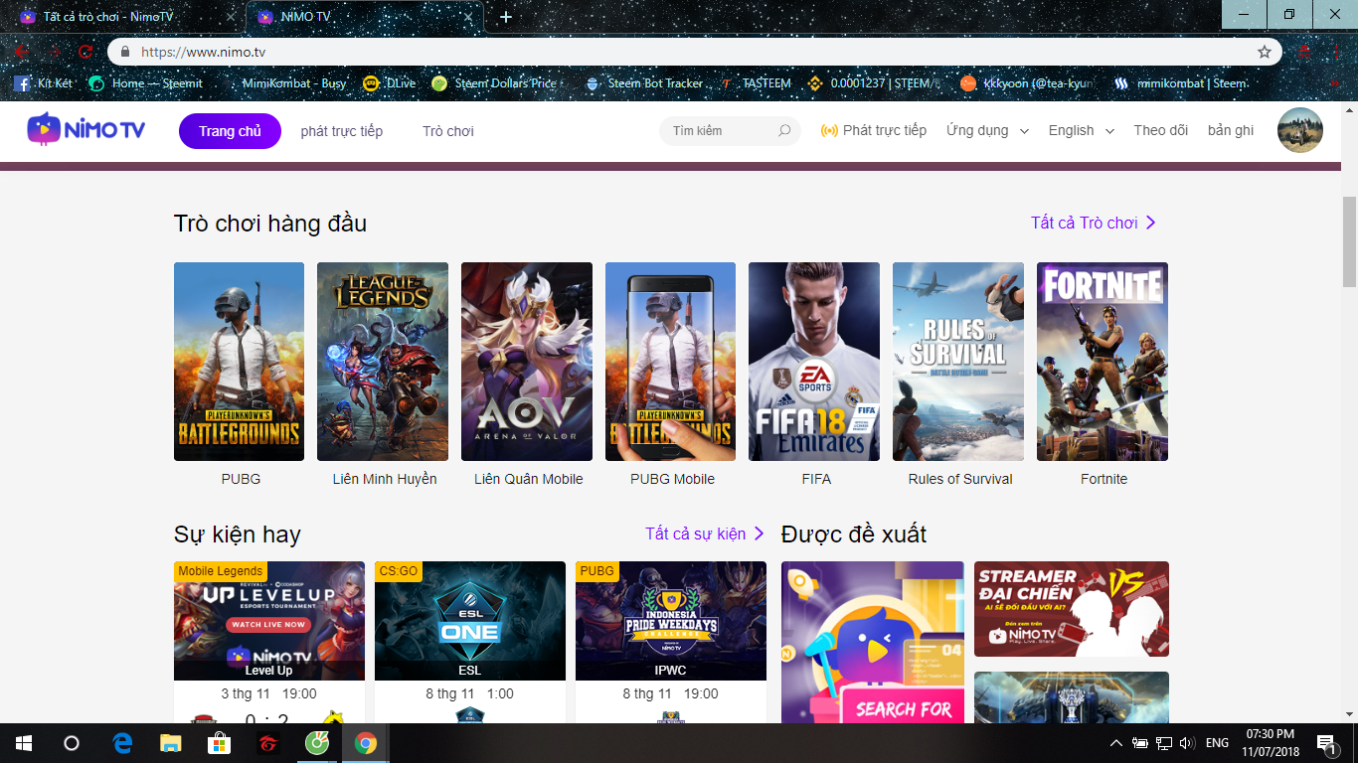Screen dimensions: 1358x763
Task: Open the Action Center notifications
Action: tap(1325, 742)
